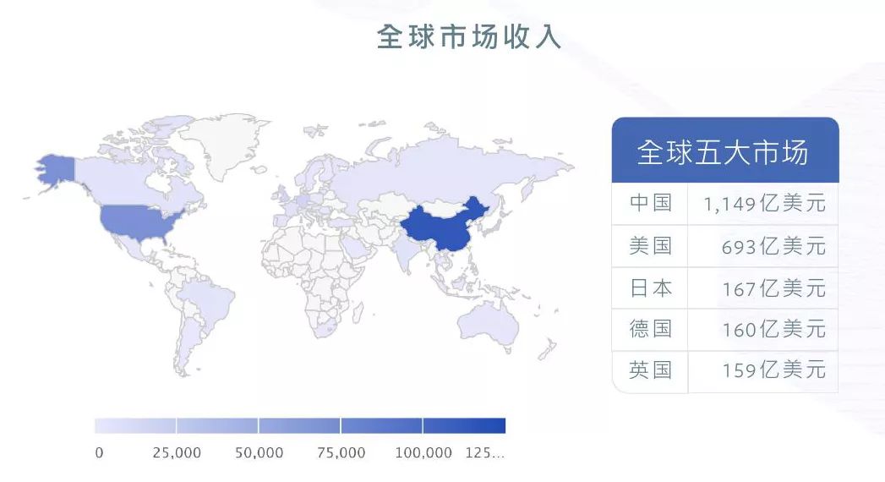Click the legend label 75,000
This screenshot has height=482, width=885.
coord(341,452)
